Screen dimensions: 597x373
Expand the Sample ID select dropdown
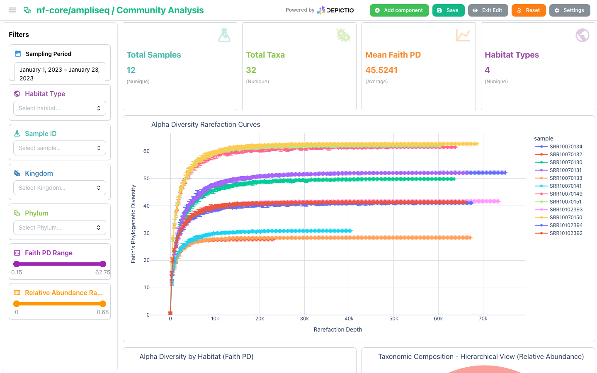(x=60, y=148)
